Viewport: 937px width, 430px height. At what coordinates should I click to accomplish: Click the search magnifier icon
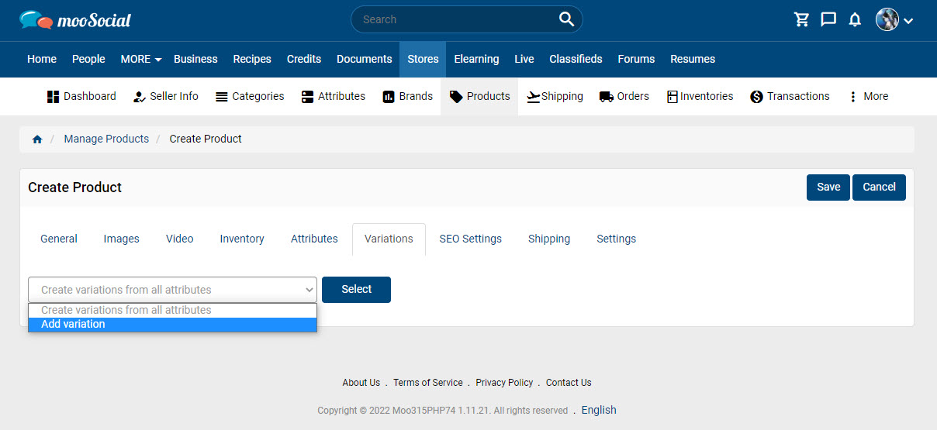click(x=567, y=19)
